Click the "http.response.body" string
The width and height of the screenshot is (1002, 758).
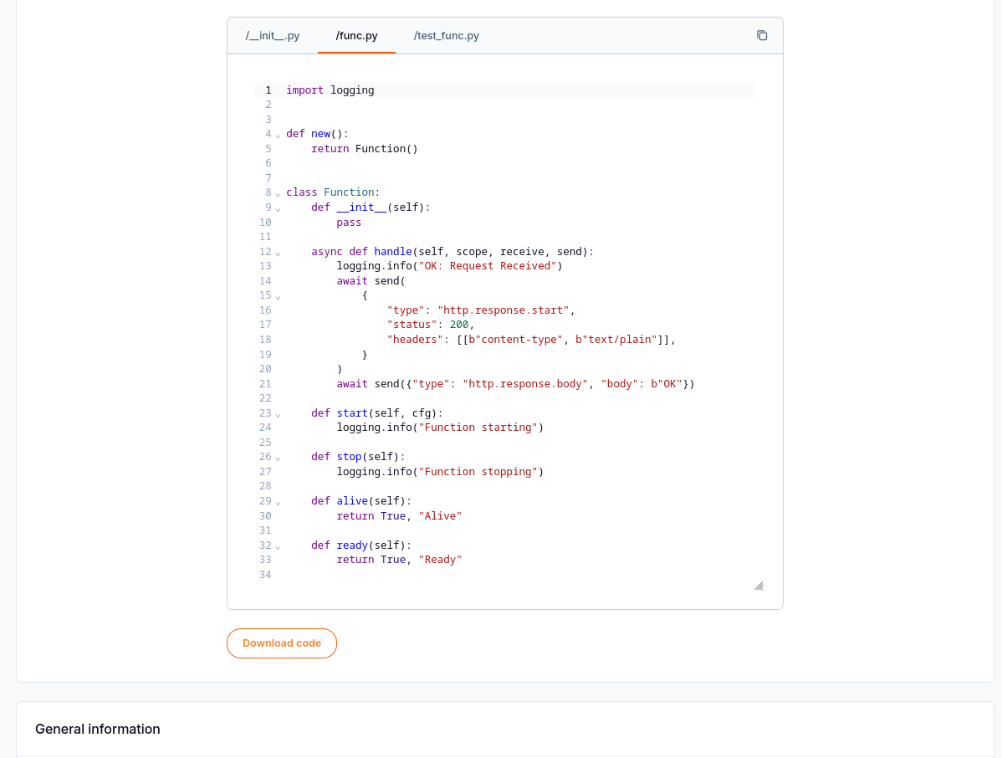[x=525, y=384]
